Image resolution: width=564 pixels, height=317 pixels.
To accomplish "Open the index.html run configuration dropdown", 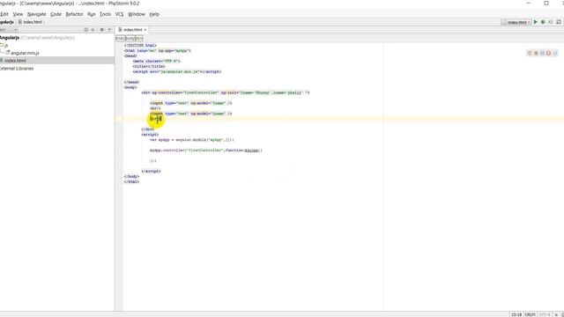I will 516,22.
